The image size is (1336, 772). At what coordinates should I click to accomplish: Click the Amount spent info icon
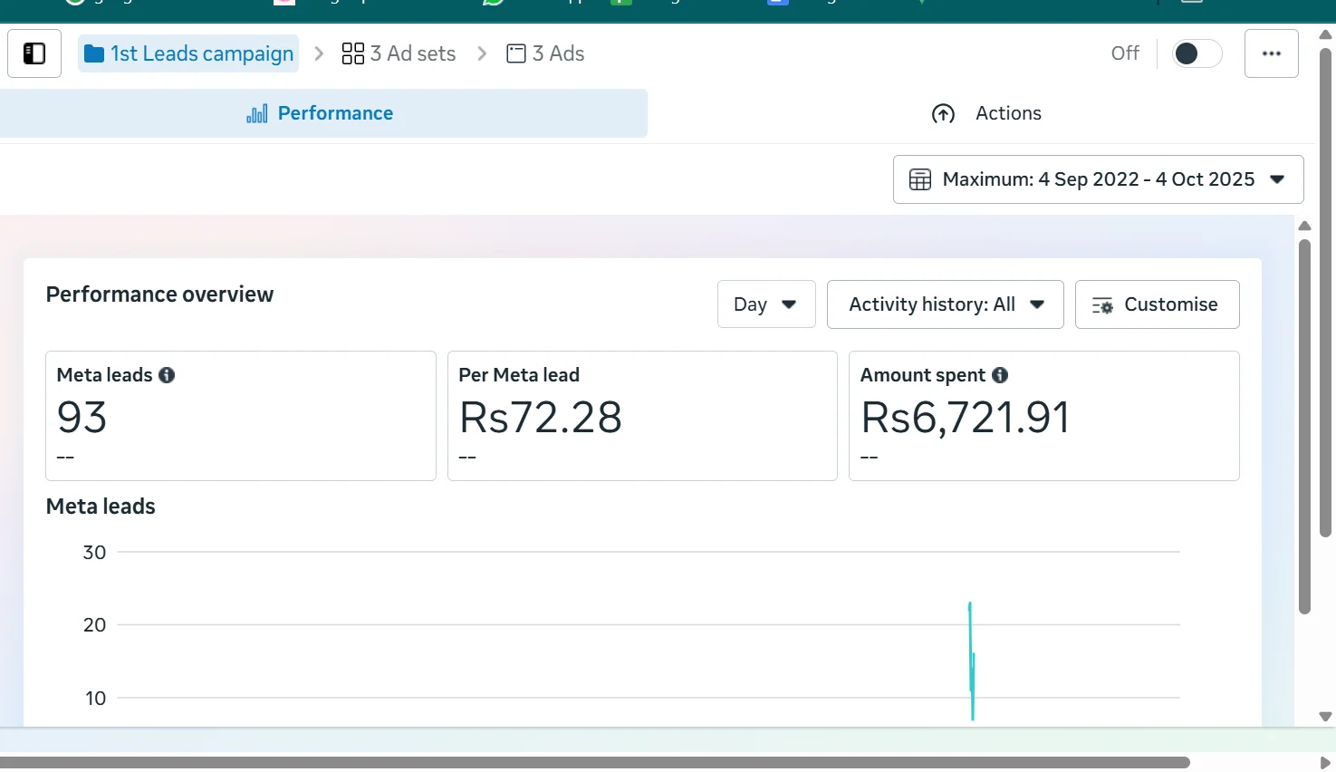pos(1000,375)
